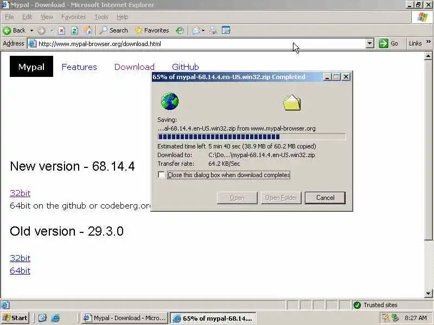The height and width of the screenshot is (325, 434).
Task: Expand the Links toolbar chevron
Action: 428,42
